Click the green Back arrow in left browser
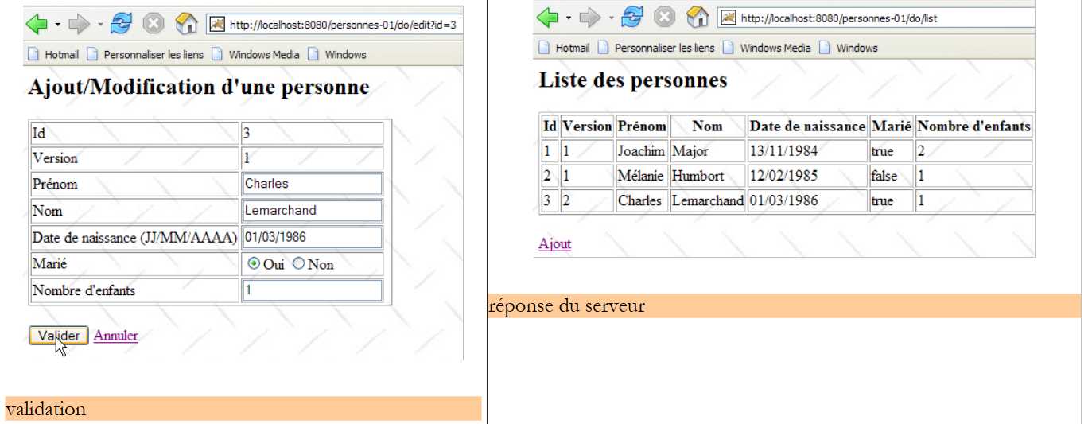This screenshot has width=1092, height=424. [37, 24]
